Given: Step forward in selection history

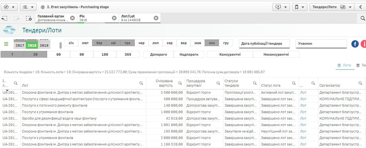Looking at the screenshot, I should tap(16, 18).
